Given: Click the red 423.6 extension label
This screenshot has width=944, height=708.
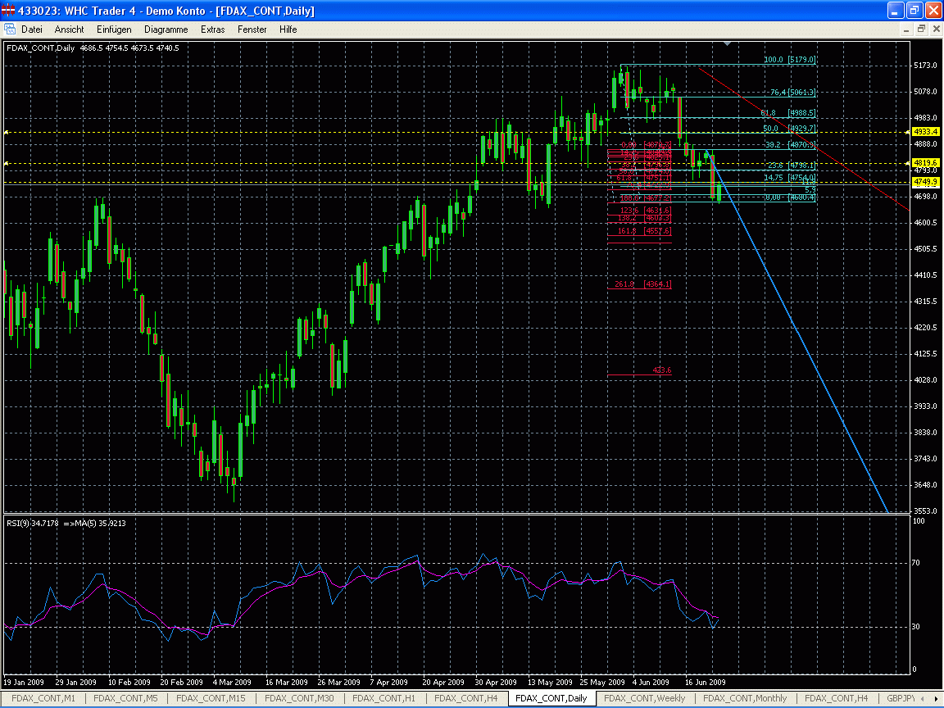Looking at the screenshot, I should pyautogui.click(x=661, y=370).
